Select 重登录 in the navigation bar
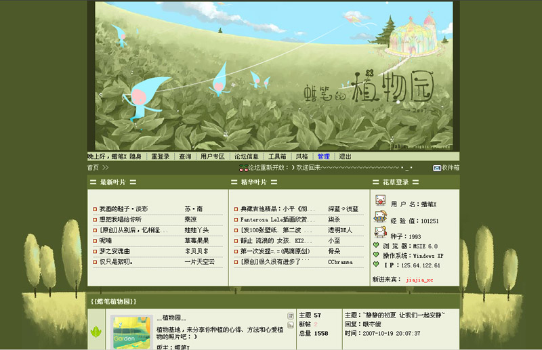This screenshot has height=350, width=542. 161,156
